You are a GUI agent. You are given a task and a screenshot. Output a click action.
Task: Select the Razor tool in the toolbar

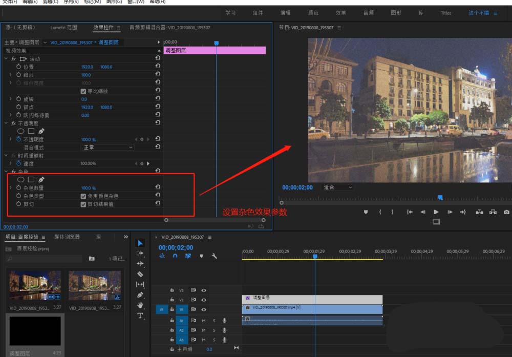[x=141, y=274]
